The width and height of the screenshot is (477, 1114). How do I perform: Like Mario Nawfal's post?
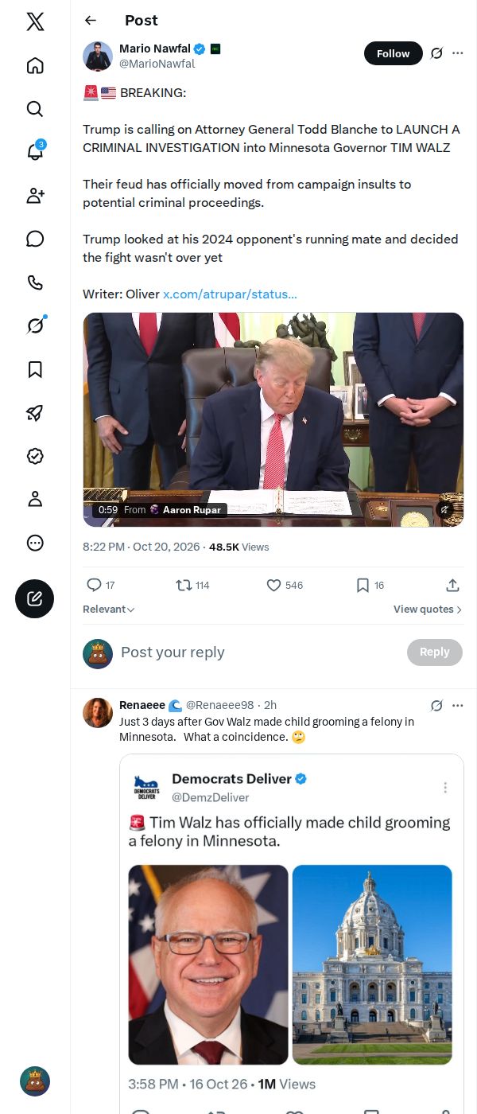[x=285, y=586]
